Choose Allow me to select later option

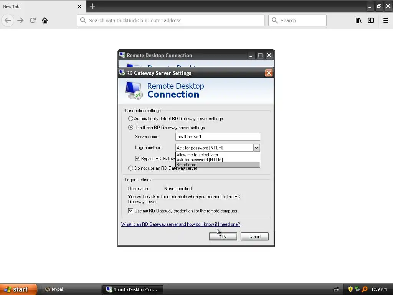tap(218, 155)
